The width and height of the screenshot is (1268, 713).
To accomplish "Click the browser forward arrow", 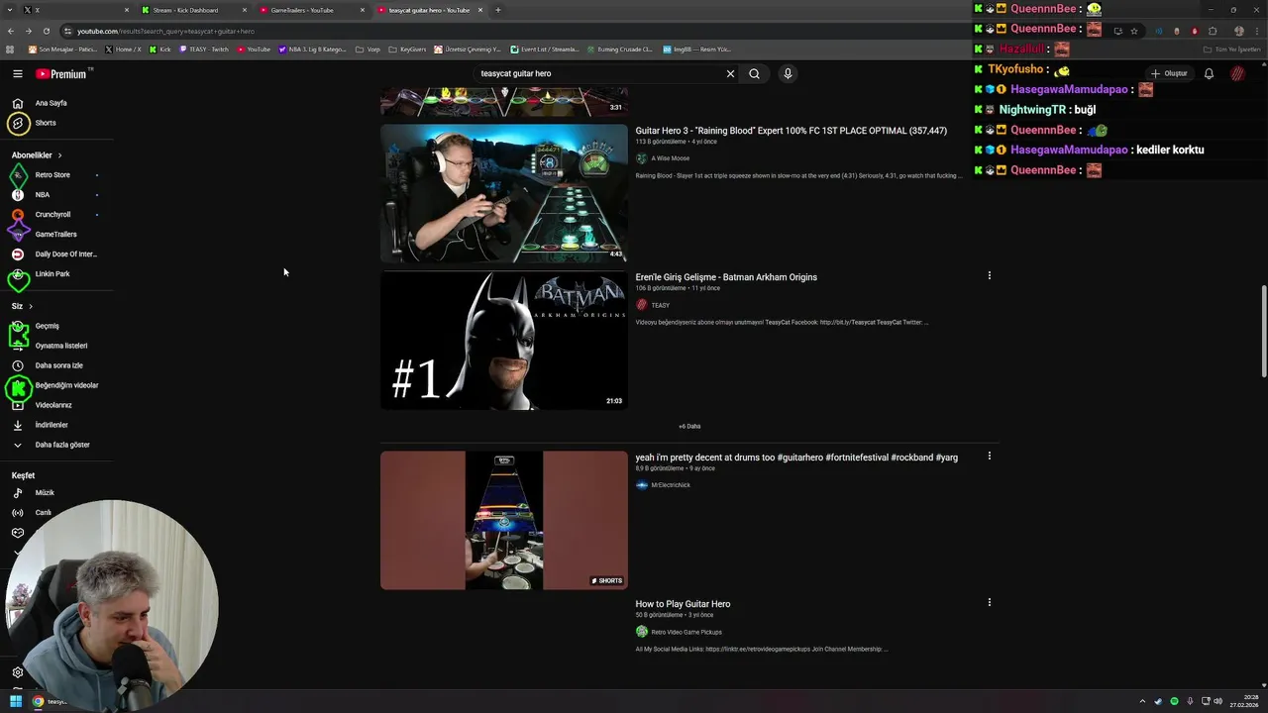I will click(28, 31).
